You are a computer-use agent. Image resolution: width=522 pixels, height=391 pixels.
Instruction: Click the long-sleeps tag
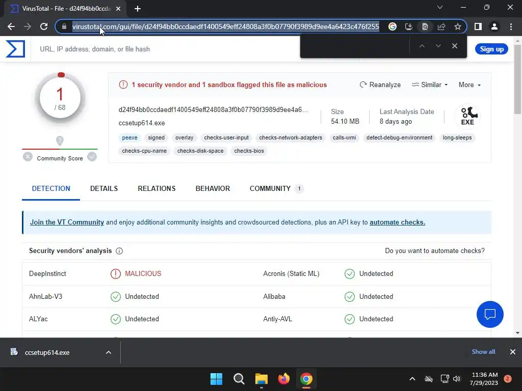click(457, 137)
